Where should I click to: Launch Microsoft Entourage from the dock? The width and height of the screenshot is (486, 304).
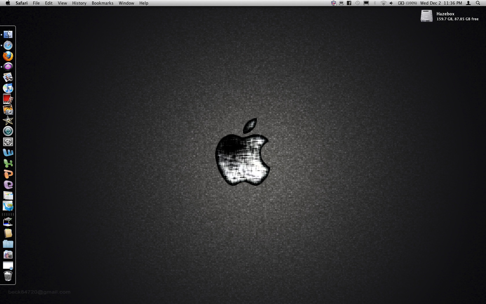coord(8,185)
